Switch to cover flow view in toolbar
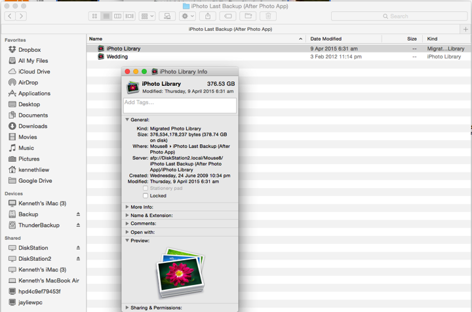Image resolution: width=472 pixels, height=312 pixels. [x=129, y=16]
